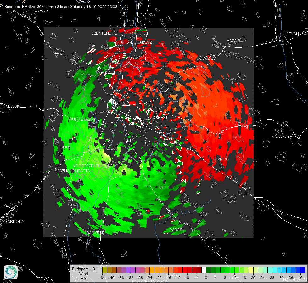Click the HATVAN town label
Screen dimensions: 308x283
coord(291,34)
